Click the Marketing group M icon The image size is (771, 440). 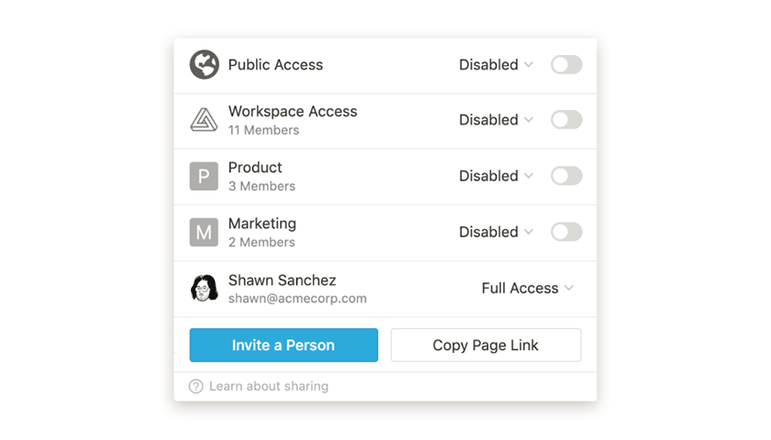click(x=204, y=232)
